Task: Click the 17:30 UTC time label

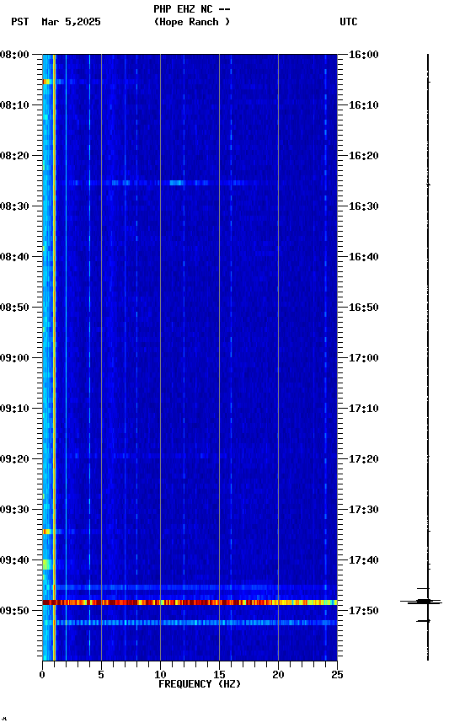Action: [x=363, y=511]
